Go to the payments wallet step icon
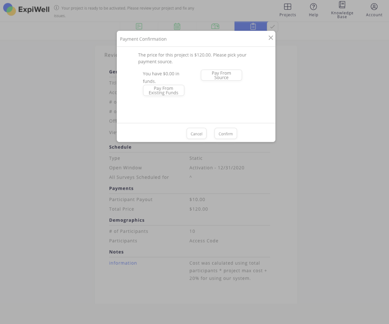389x324 pixels. click(x=215, y=26)
